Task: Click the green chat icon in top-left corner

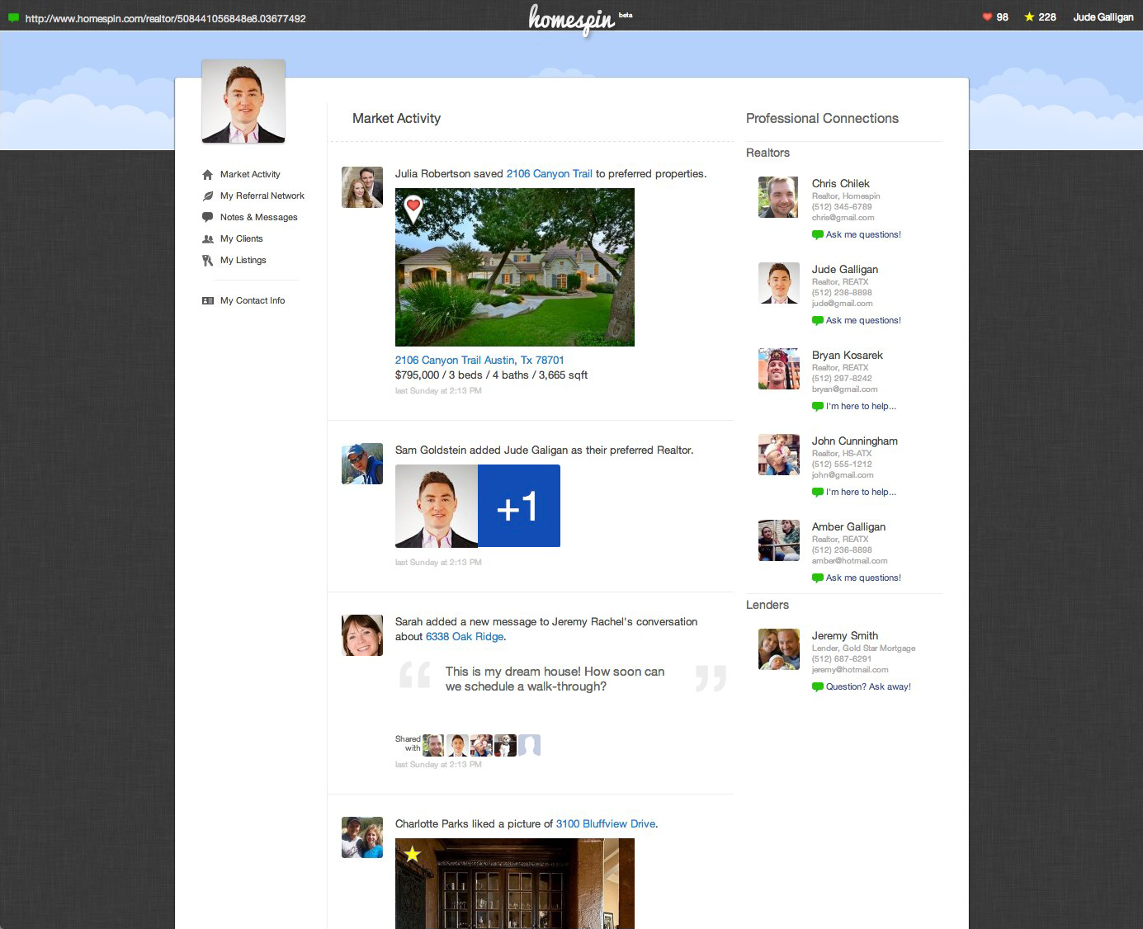Action: click(x=13, y=18)
